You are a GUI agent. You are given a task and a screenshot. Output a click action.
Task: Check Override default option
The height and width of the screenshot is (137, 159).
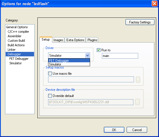(x=50, y=96)
